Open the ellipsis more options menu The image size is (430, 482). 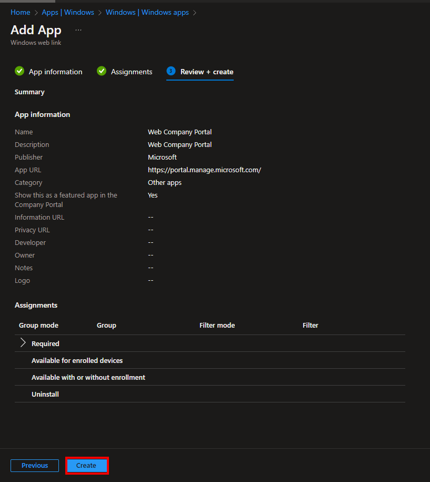[78, 30]
